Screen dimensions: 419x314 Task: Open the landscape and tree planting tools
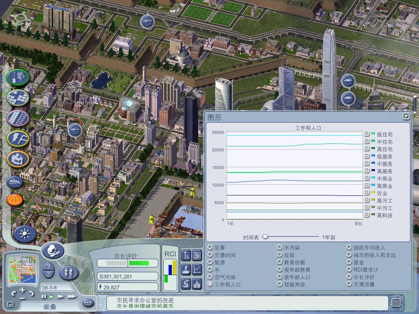click(x=18, y=77)
